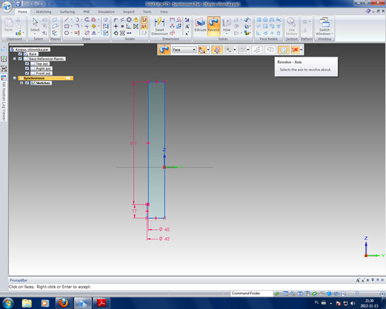Pick the Line drawing tool
Viewport: 386px width, 309px height.
[66, 19]
